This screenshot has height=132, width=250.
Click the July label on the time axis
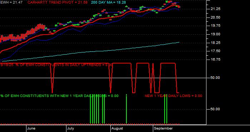point(70,128)
